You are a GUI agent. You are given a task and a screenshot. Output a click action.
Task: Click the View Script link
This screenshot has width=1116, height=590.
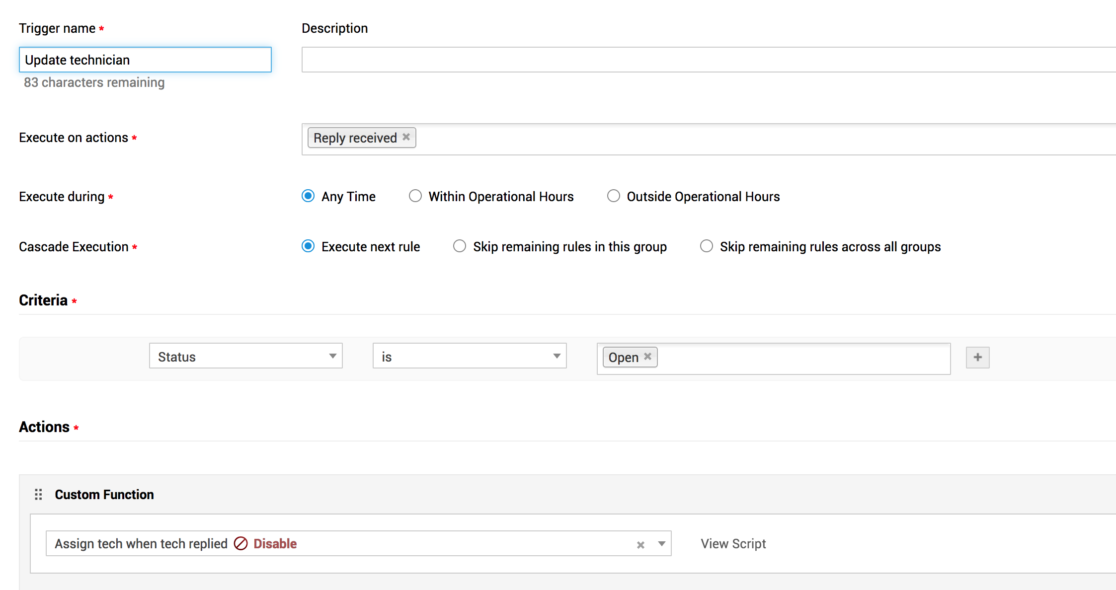pyautogui.click(x=733, y=543)
